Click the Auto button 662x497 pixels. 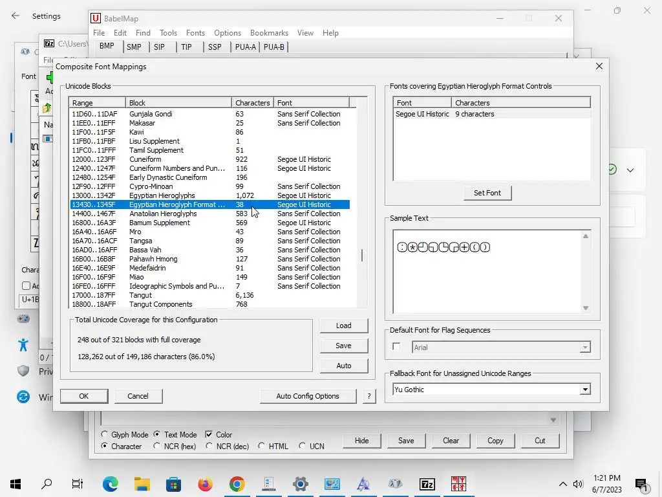(x=344, y=366)
